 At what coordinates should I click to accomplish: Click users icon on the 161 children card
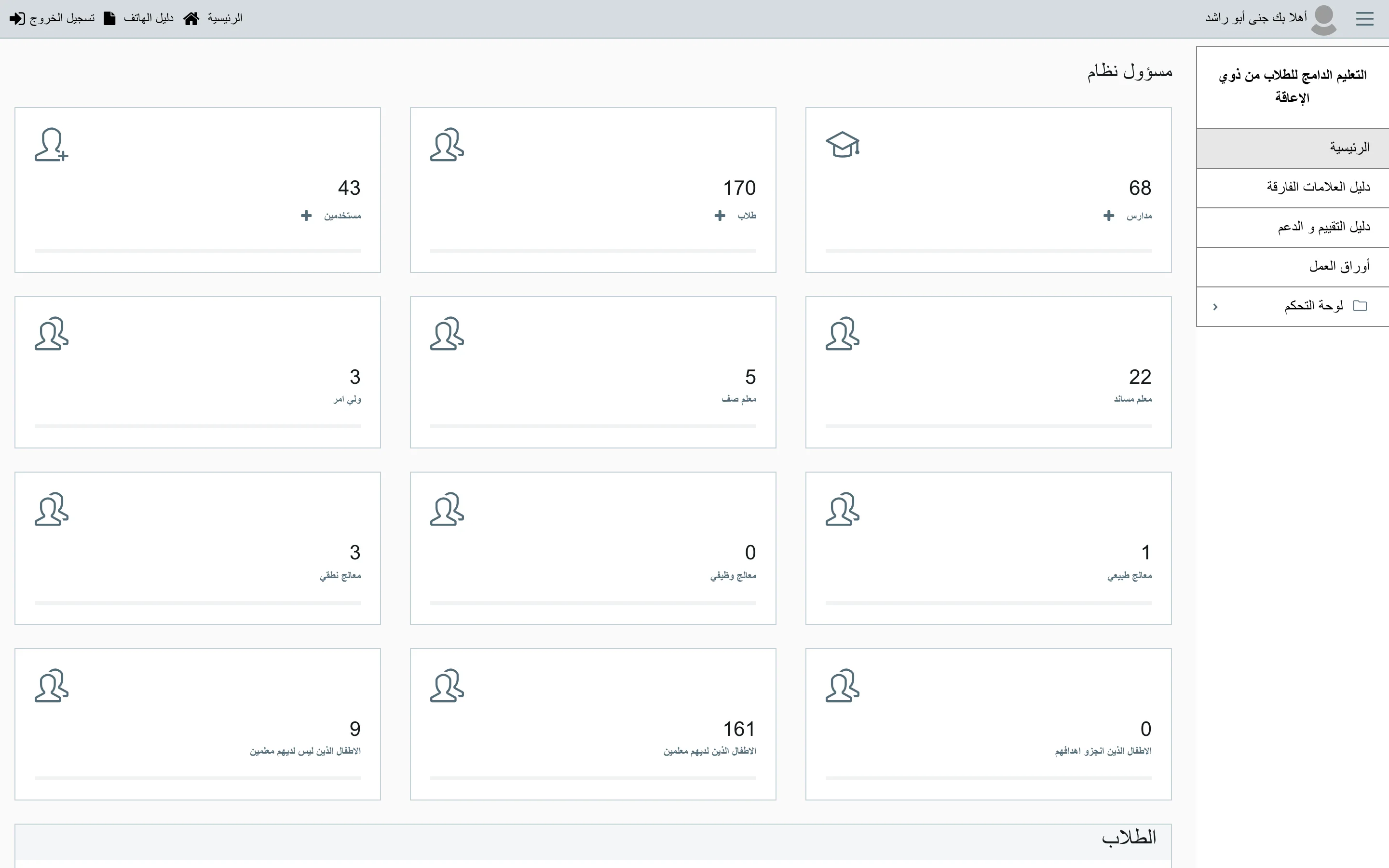coord(447,685)
